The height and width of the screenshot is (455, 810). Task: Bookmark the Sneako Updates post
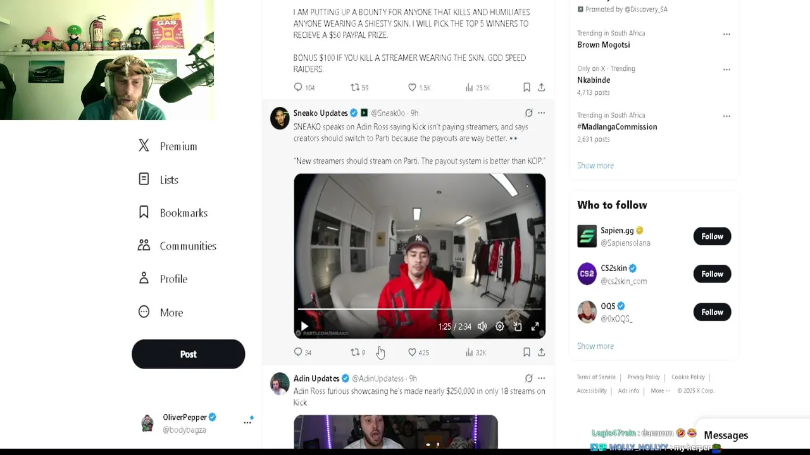[526, 353]
